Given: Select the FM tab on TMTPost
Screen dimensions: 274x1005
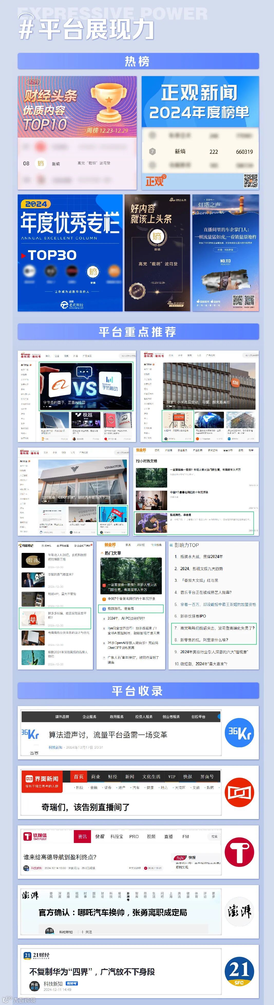Looking at the screenshot, I should coord(185,837).
